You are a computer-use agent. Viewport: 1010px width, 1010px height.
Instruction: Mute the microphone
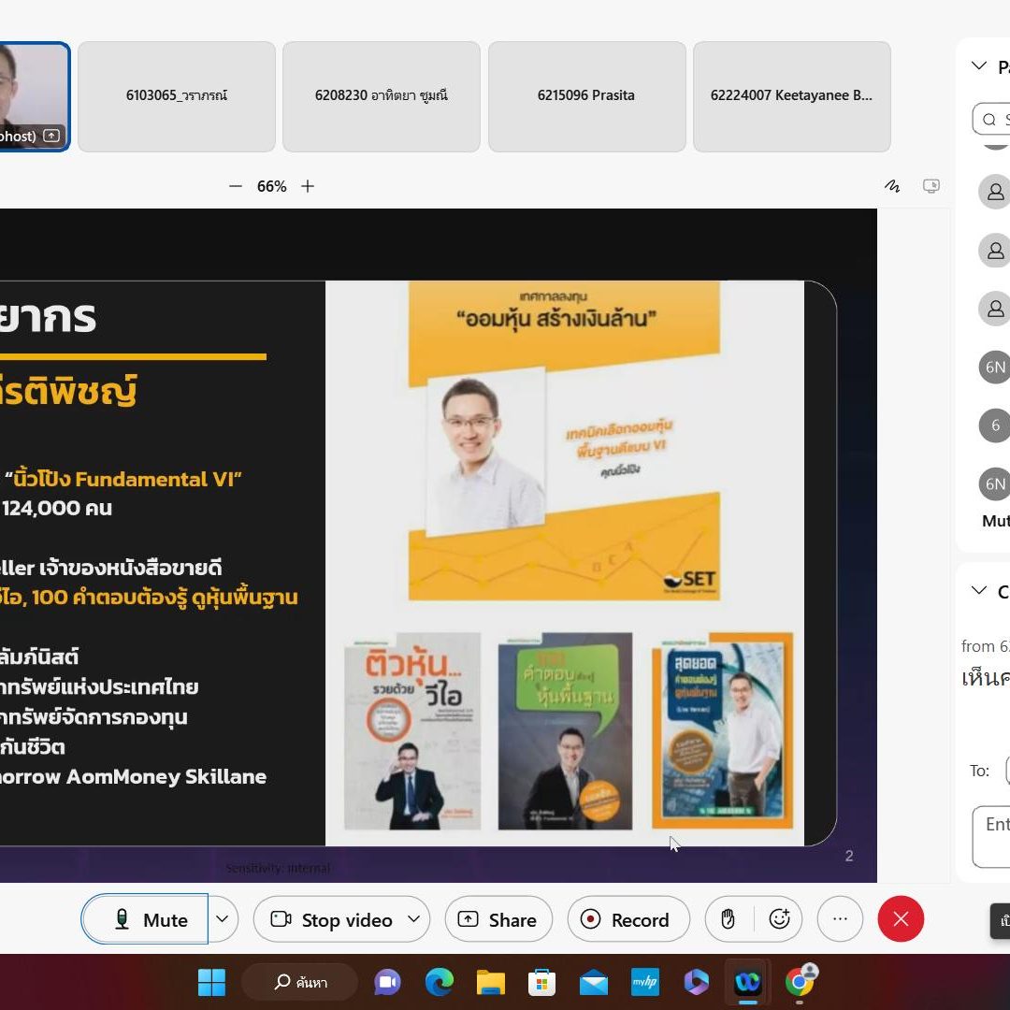pyautogui.click(x=146, y=919)
